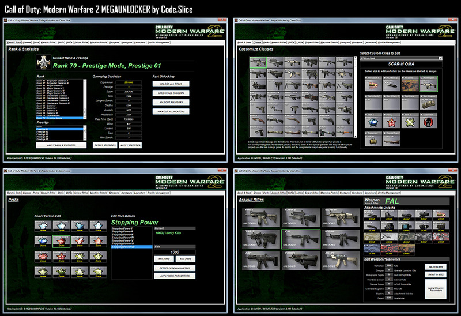The width and height of the screenshot is (461, 316).
Task: Switch to Machine Pistols tab in Assault Rifles window
Action: (x=330, y=193)
